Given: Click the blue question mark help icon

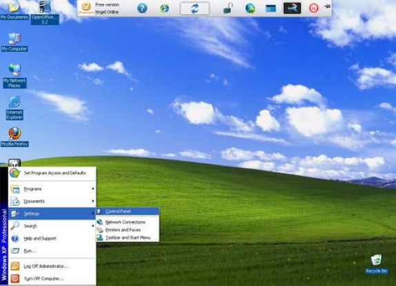Looking at the screenshot, I should tap(142, 8).
